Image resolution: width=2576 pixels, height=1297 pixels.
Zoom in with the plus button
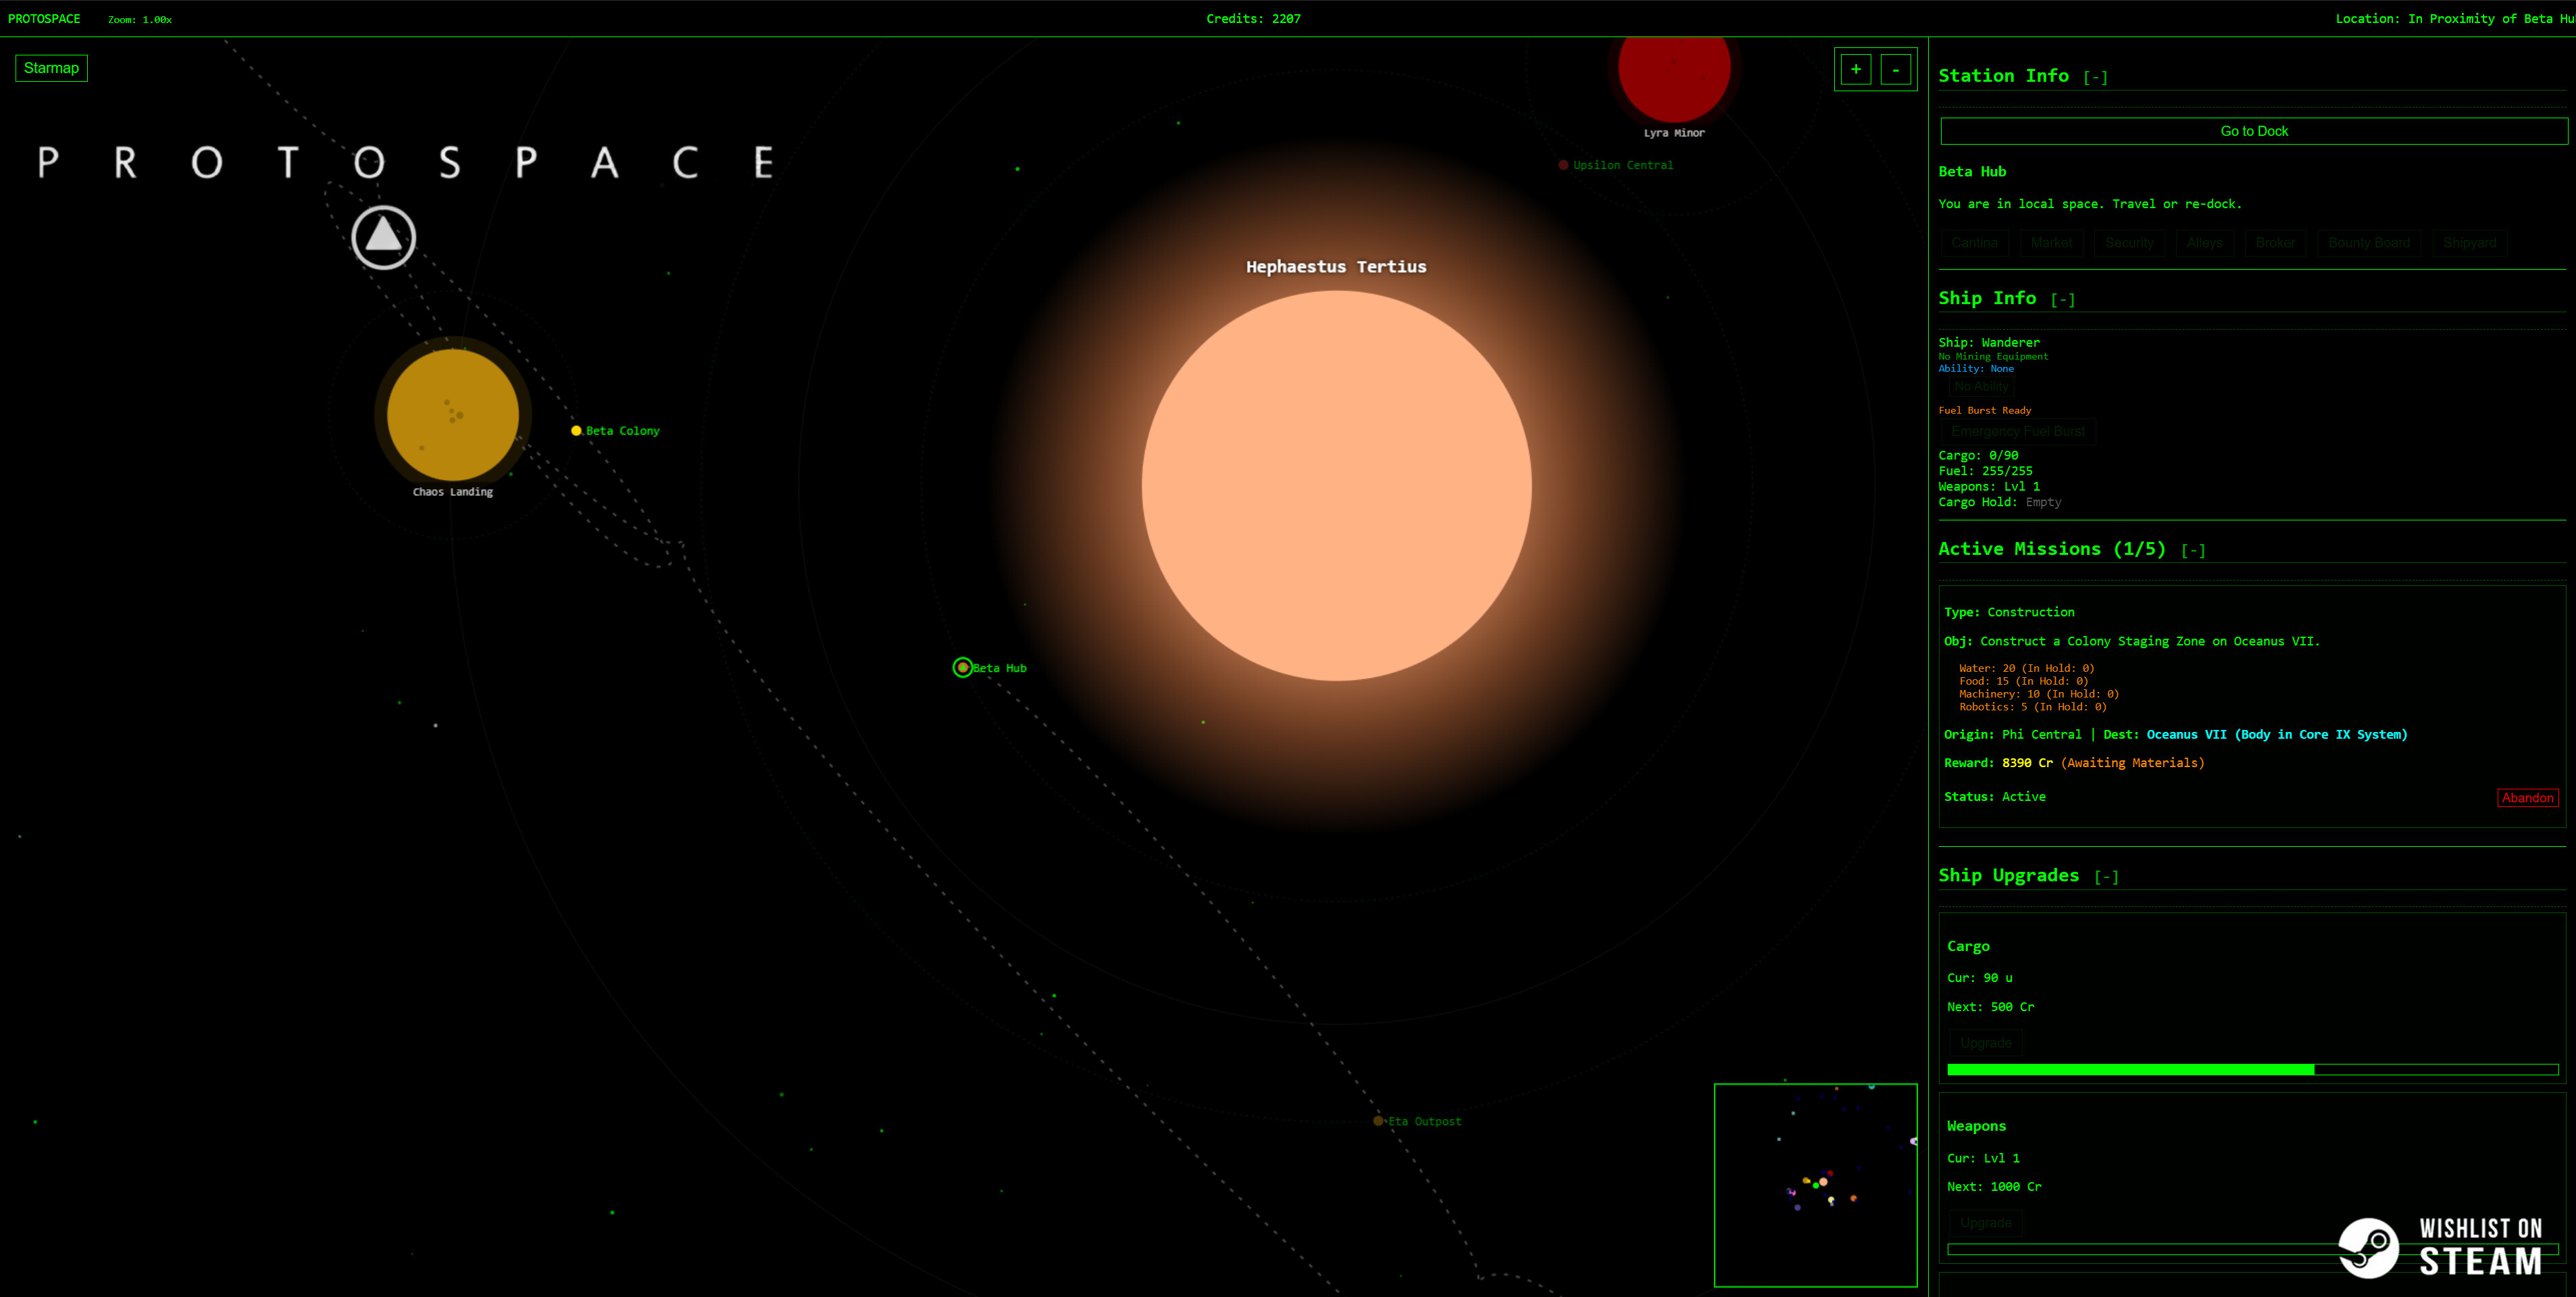point(1855,69)
